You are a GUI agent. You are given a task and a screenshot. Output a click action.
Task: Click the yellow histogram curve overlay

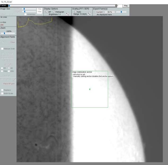pyautogui.click(x=35, y=22)
